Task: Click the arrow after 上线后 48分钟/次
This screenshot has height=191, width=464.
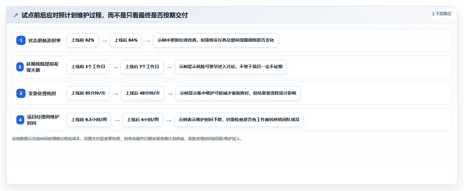Action: click(x=170, y=94)
